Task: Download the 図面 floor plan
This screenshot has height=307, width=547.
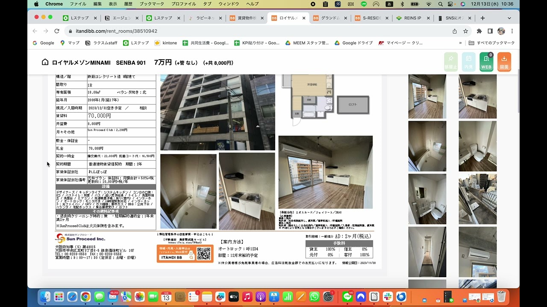Action: click(504, 62)
